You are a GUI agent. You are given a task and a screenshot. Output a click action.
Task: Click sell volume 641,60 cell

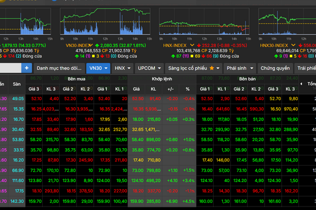(x=223, y=109)
